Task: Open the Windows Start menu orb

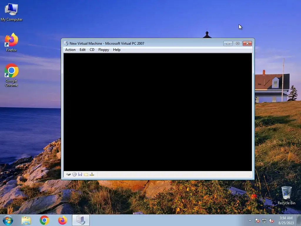Action: tap(8, 220)
